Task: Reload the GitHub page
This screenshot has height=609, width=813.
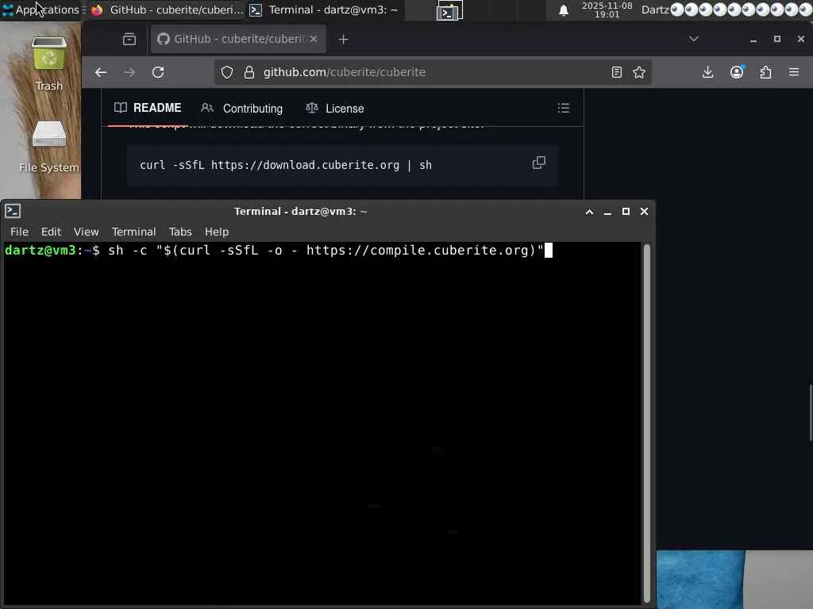Action: (158, 72)
